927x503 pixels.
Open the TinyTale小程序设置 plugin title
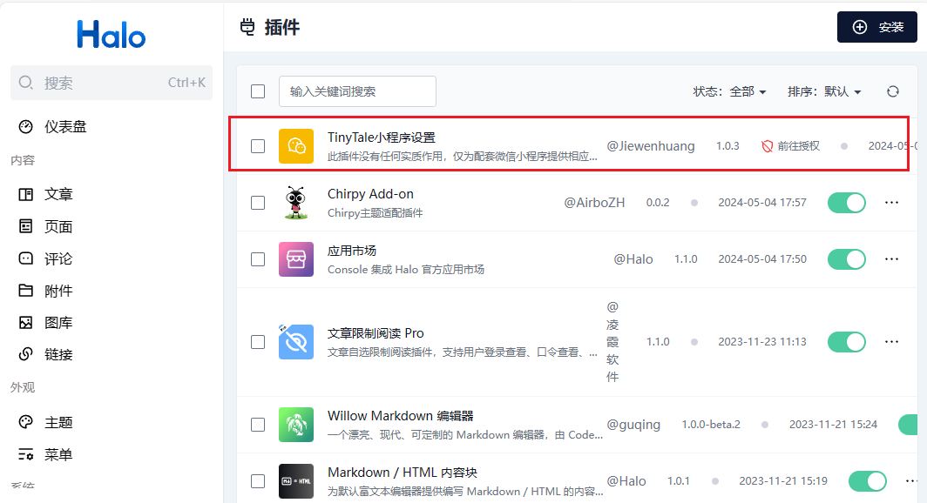382,137
